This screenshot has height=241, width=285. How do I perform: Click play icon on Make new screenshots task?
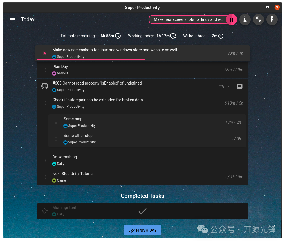[45, 53]
